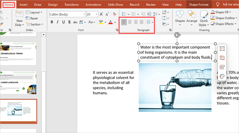This screenshot has height=133, width=239.
Task: Open the Font dialog launcher
Action: [117, 30]
